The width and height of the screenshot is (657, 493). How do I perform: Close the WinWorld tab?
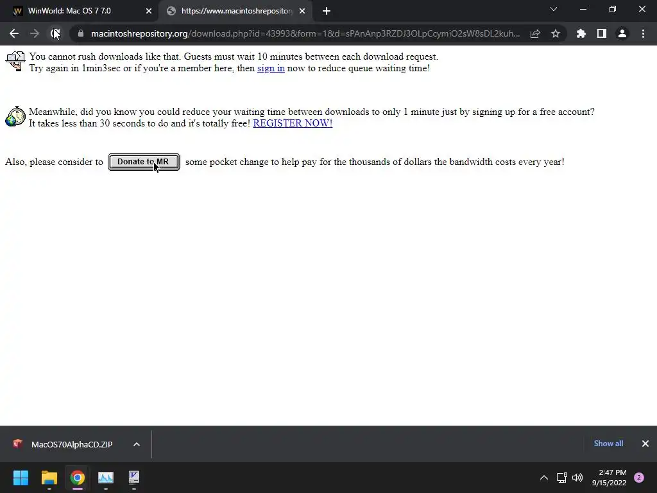149,11
